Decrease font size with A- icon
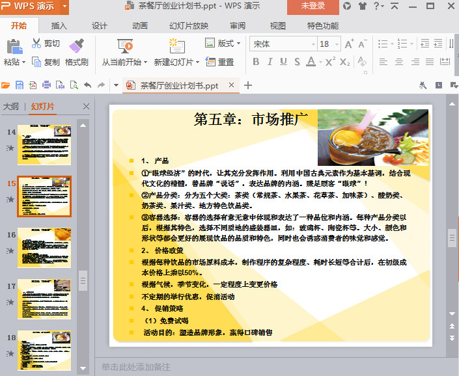This screenshot has width=459, height=376. tap(363, 44)
